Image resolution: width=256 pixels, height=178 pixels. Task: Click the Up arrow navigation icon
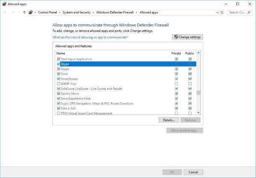tap(24, 12)
